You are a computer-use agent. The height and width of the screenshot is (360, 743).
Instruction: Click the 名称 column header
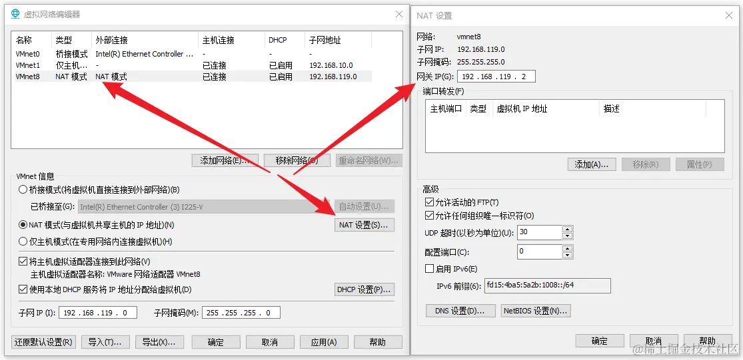(x=32, y=40)
